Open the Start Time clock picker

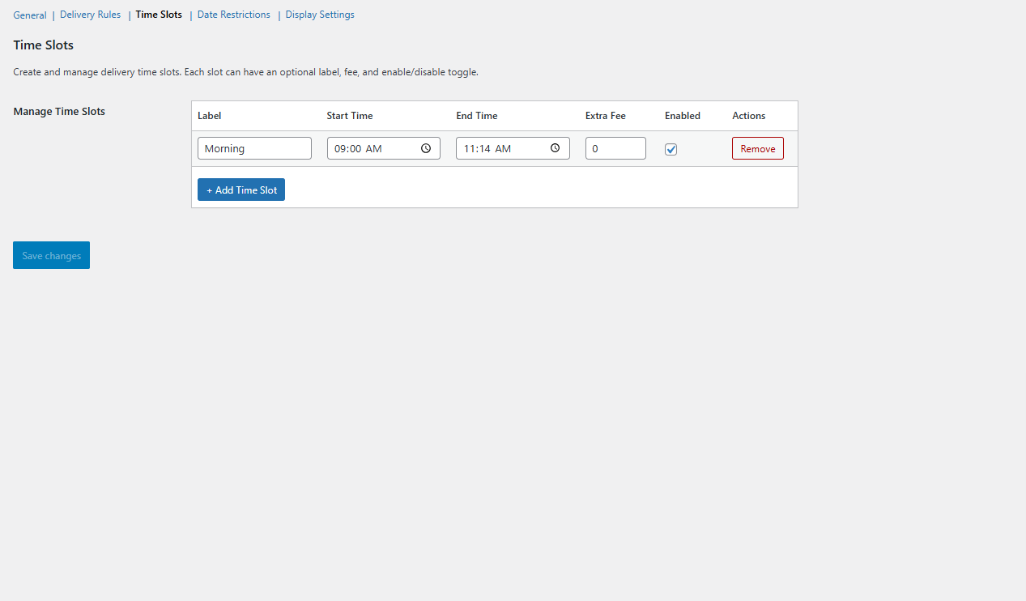point(425,148)
